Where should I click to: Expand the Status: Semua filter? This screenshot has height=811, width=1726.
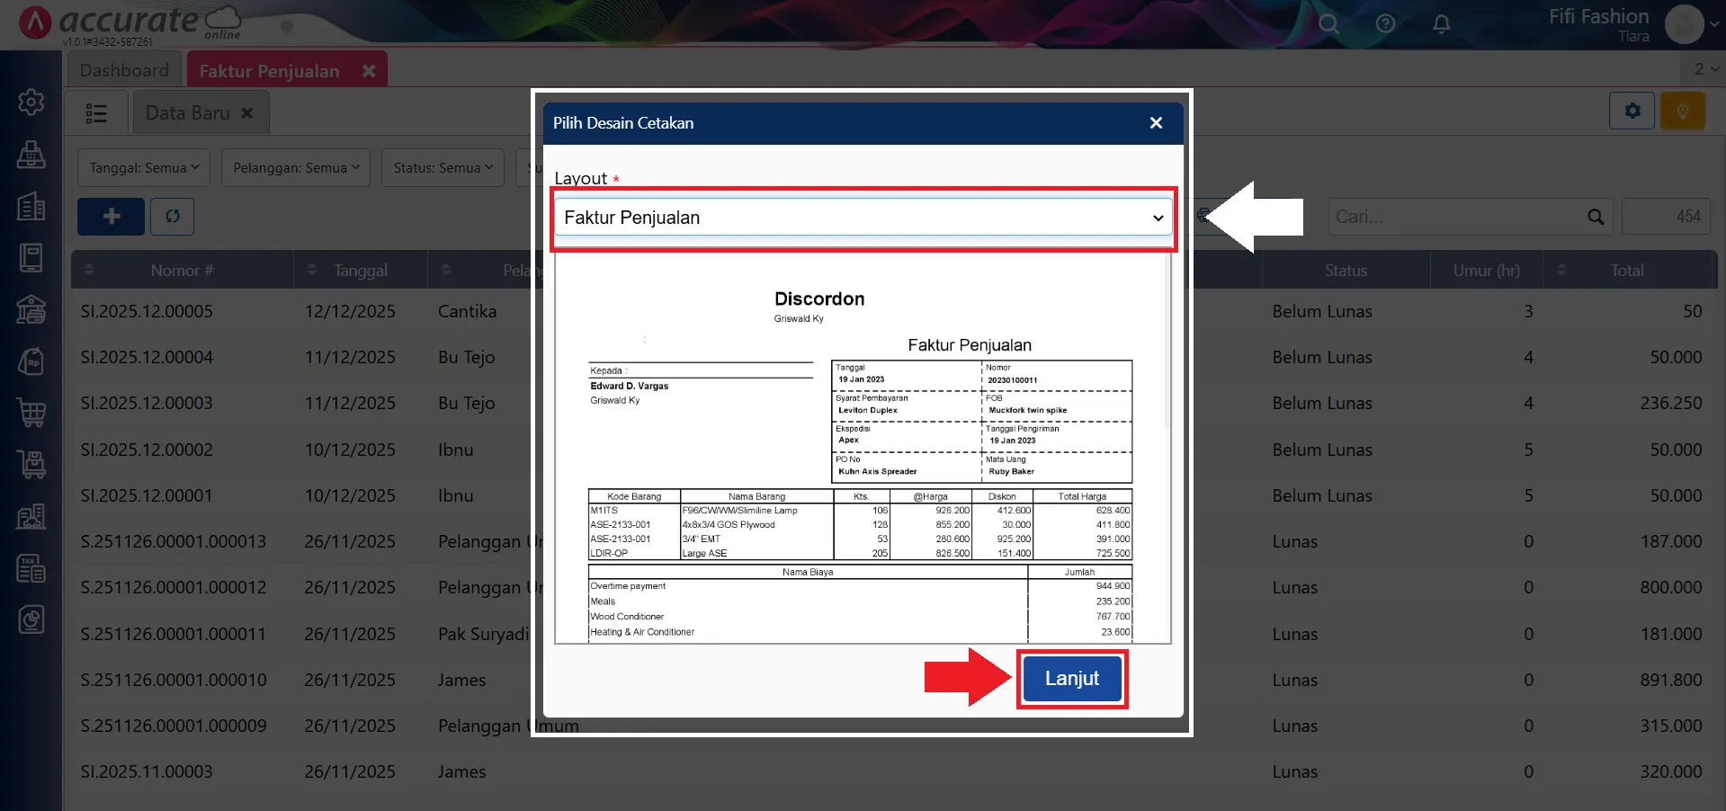click(443, 168)
